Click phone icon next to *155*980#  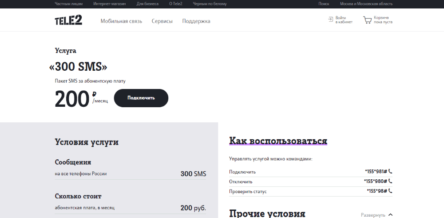pos(390,181)
